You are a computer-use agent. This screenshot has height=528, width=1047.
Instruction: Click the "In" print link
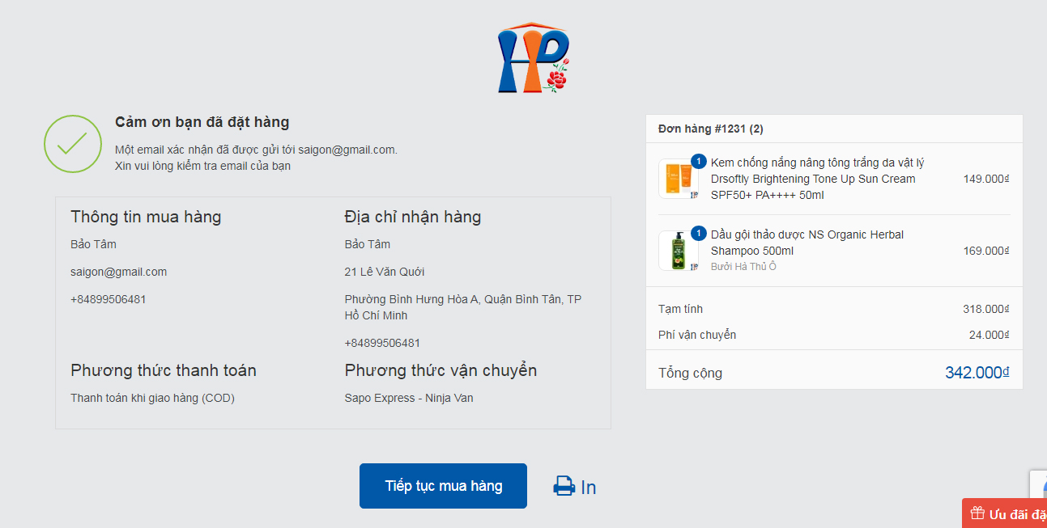coord(589,487)
